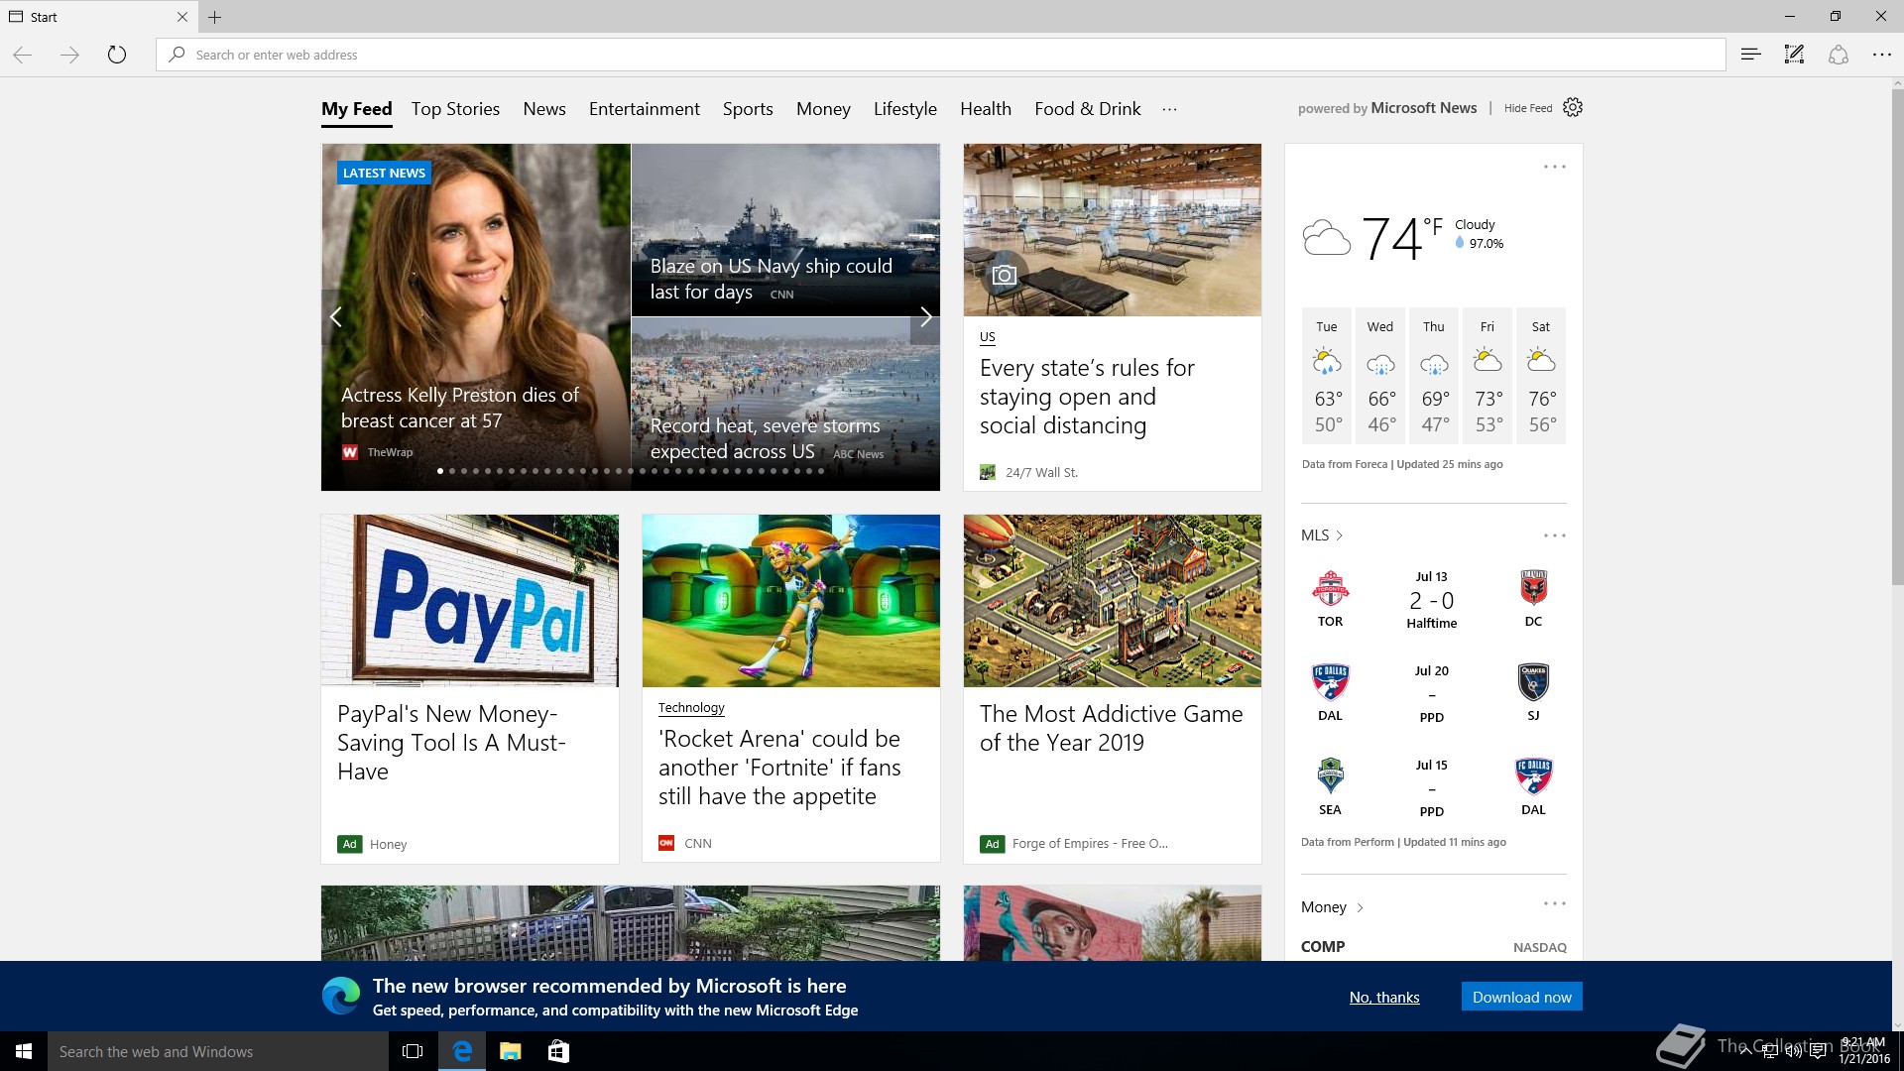The height and width of the screenshot is (1071, 1904).
Task: Open the Windows Start menu
Action: coord(24,1051)
